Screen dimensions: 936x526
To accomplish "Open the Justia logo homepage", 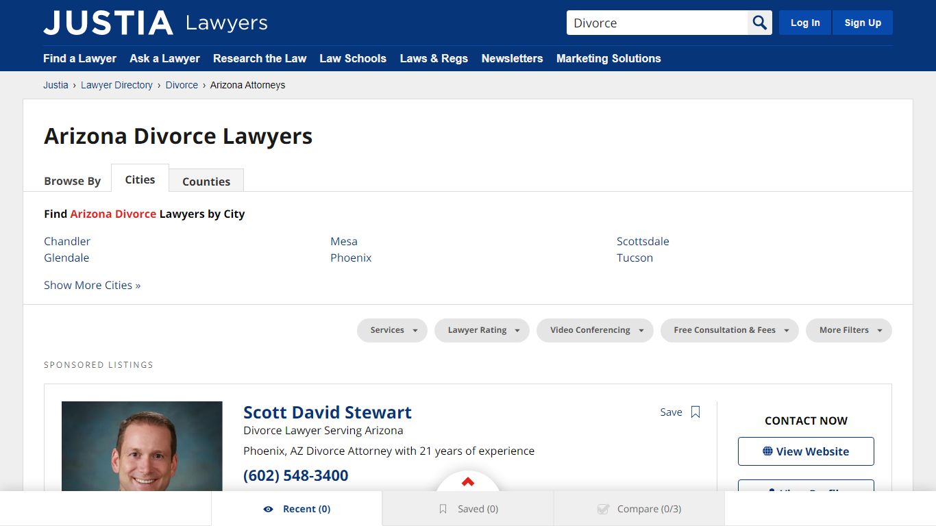I will 108,23.
